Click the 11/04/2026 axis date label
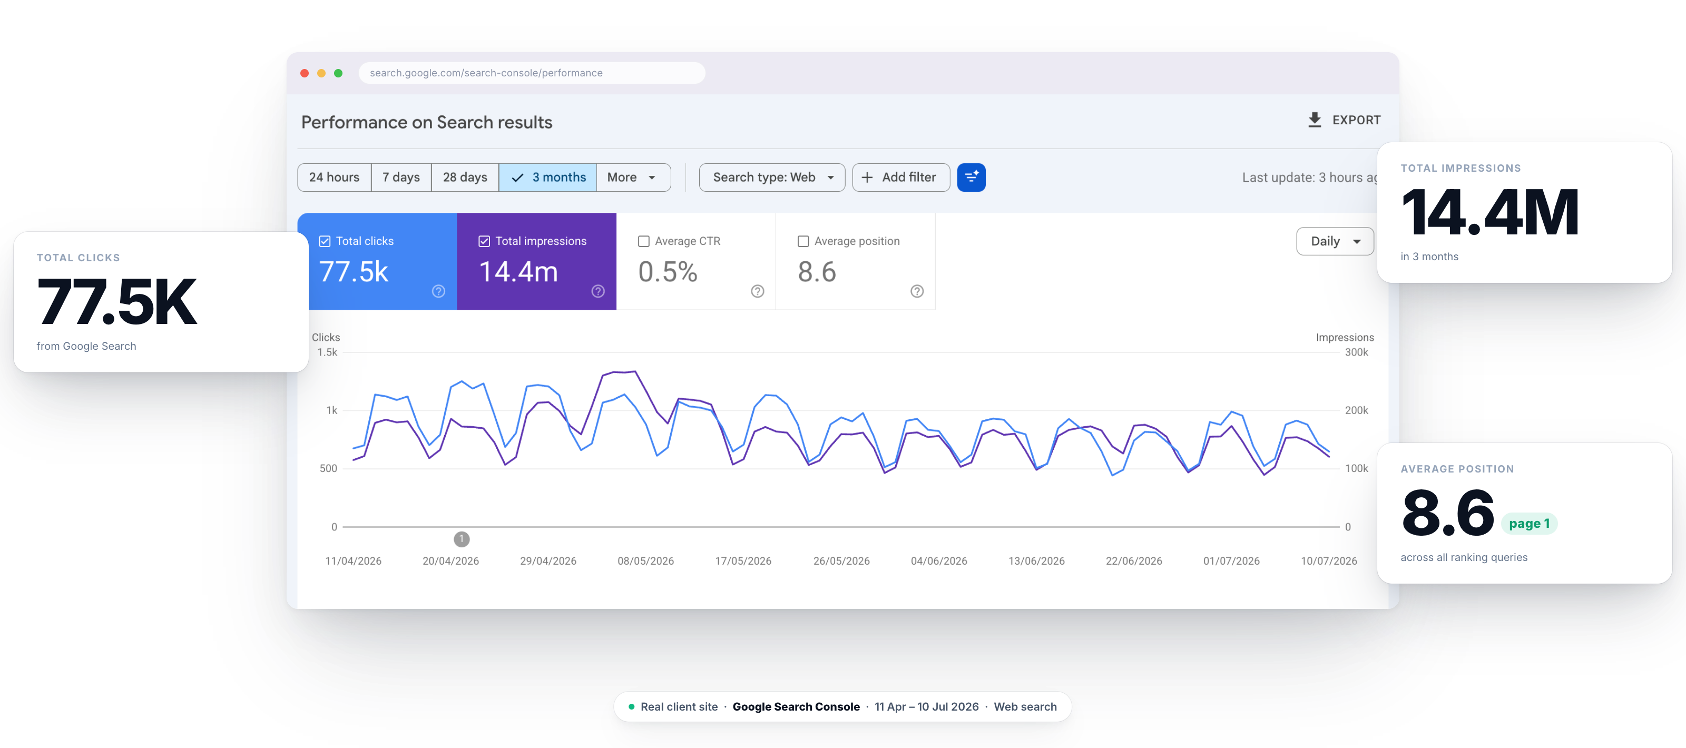 (354, 562)
